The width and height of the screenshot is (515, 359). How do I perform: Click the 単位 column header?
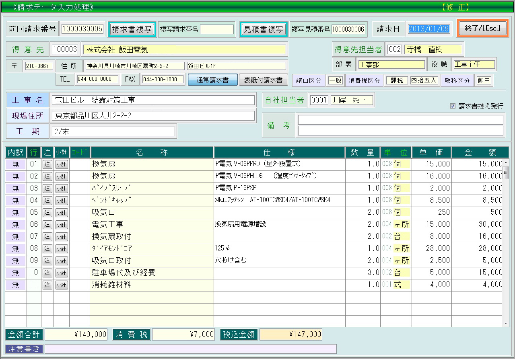[x=396, y=152]
